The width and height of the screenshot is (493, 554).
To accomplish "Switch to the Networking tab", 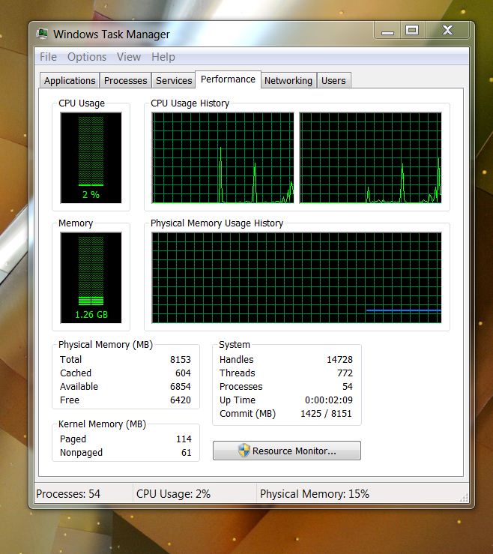I will pos(288,80).
